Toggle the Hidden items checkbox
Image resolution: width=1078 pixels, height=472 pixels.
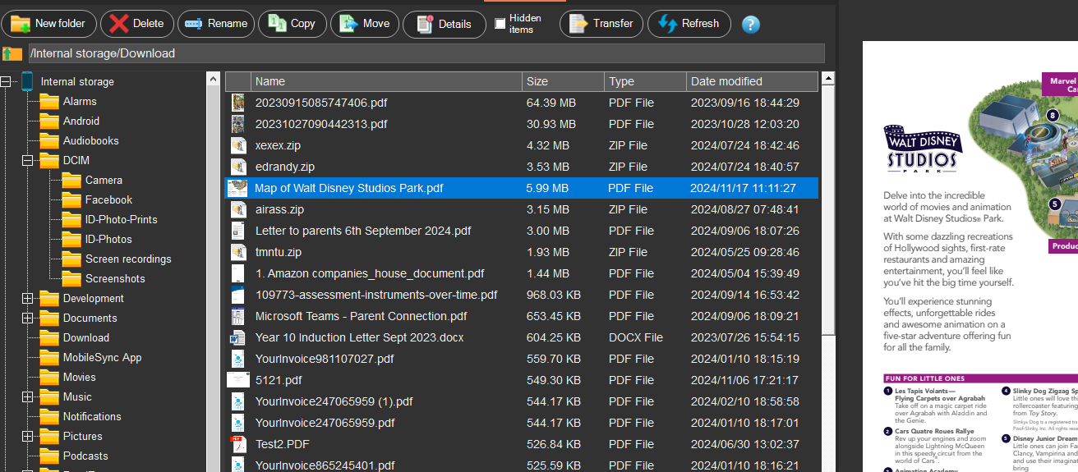coord(500,24)
